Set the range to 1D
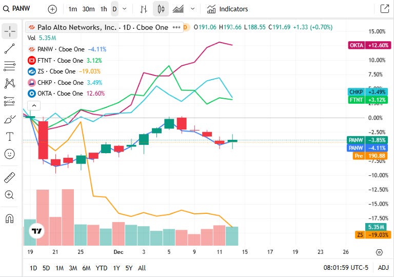Screen dimensions: 394x277 click(33, 268)
